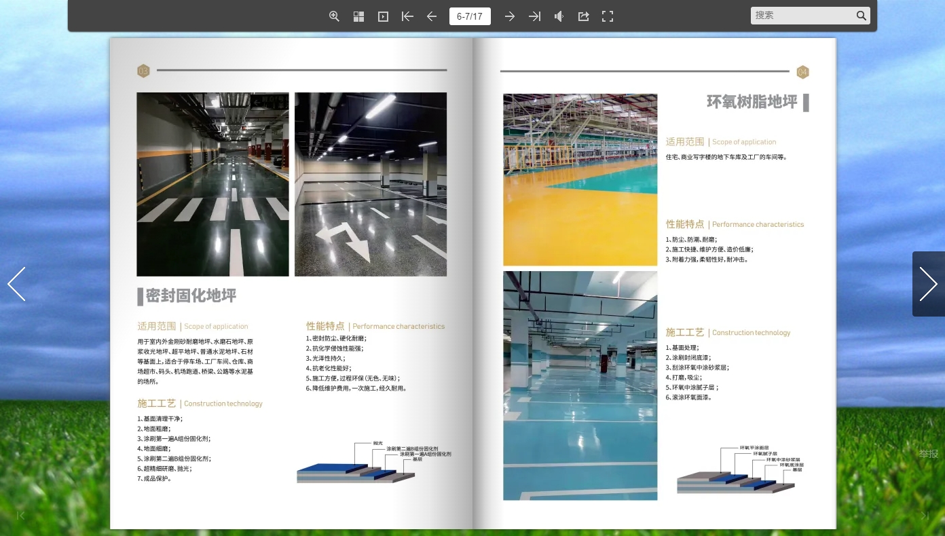Jump to last page using toolbar

[x=534, y=16]
